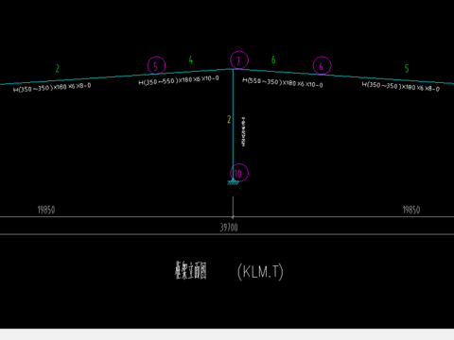Screen dimensions: 454x340
Task: Click the (KLM.T) drawing title text
Action: 260,271
